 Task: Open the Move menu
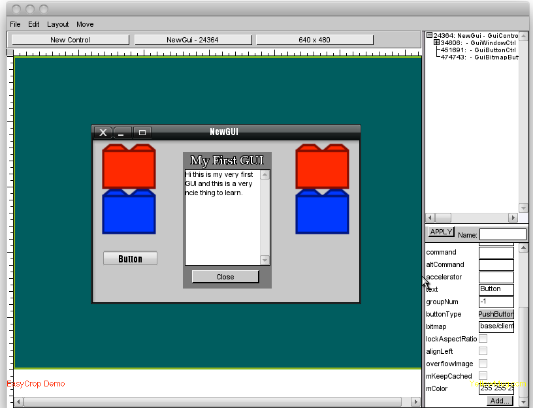[x=85, y=24]
